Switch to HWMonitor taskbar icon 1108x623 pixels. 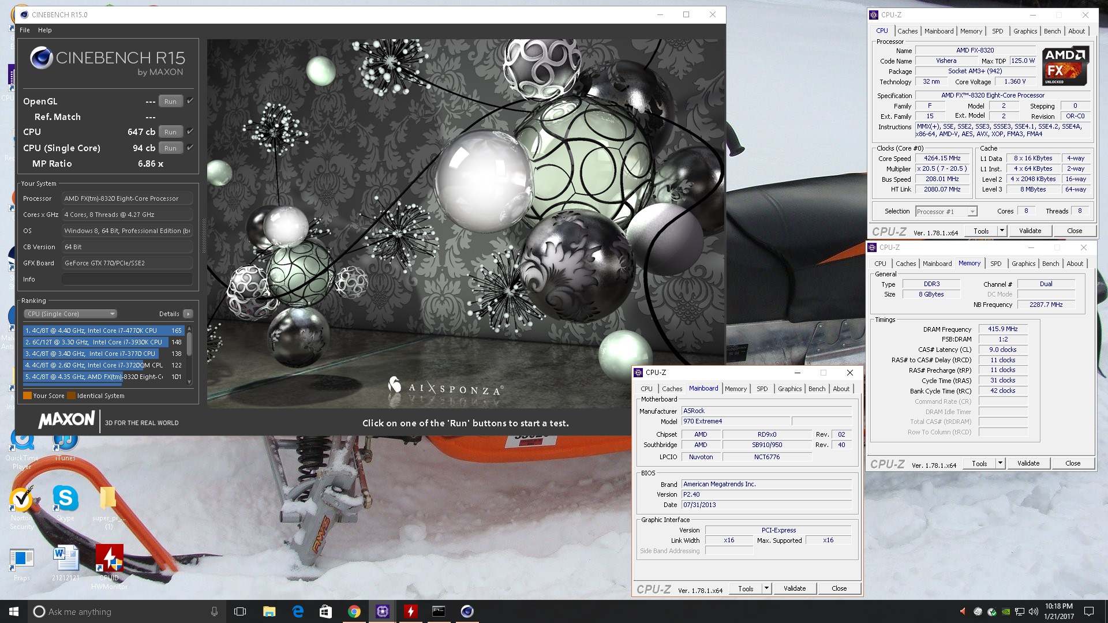[411, 611]
